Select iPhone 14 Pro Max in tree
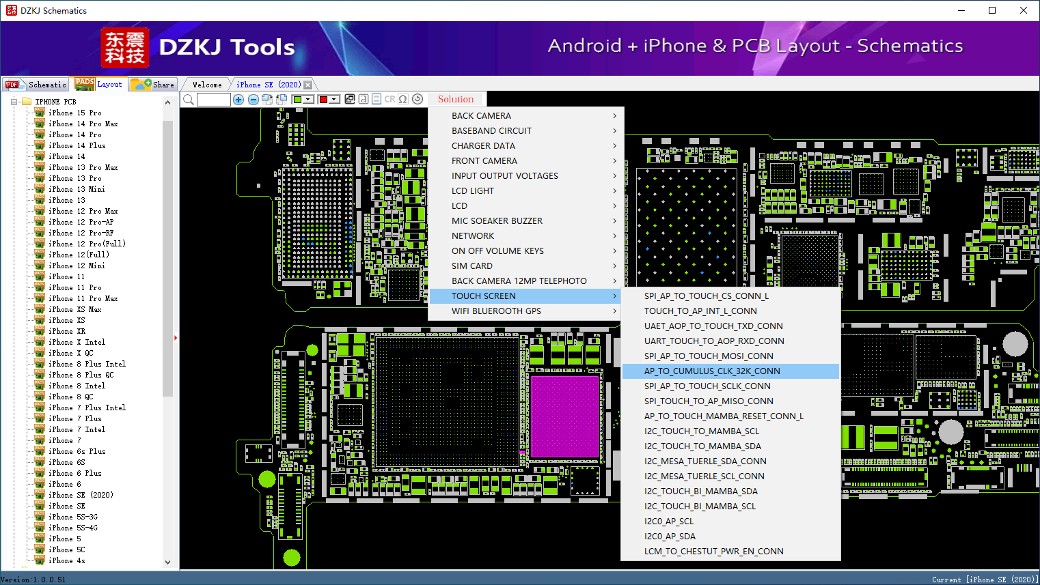Image resolution: width=1040 pixels, height=585 pixels. [x=83, y=124]
